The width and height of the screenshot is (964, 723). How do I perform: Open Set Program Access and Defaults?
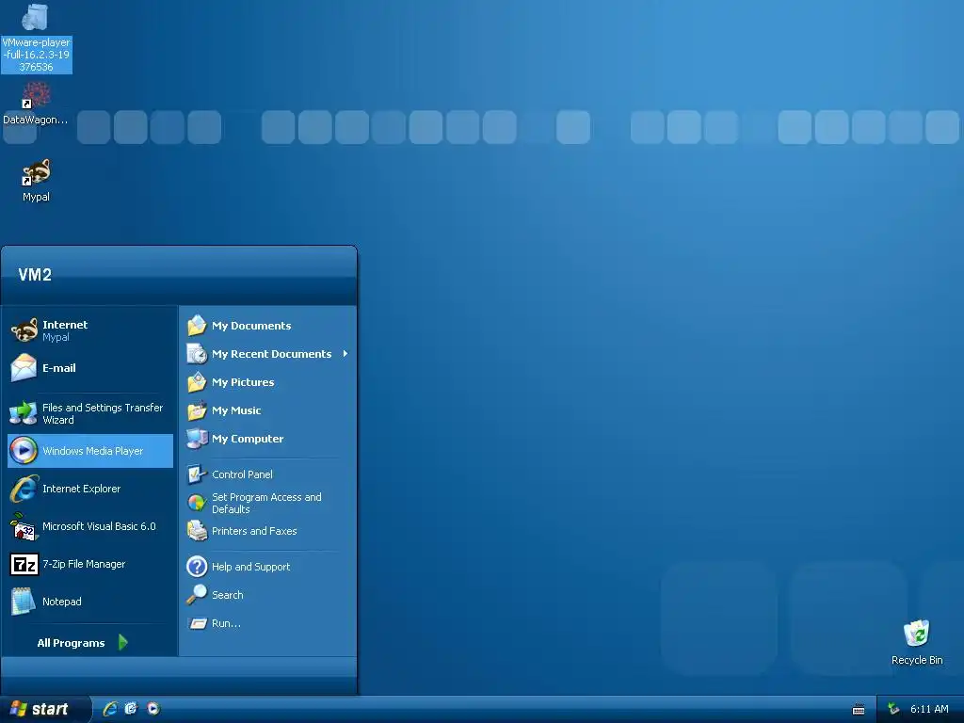267,503
